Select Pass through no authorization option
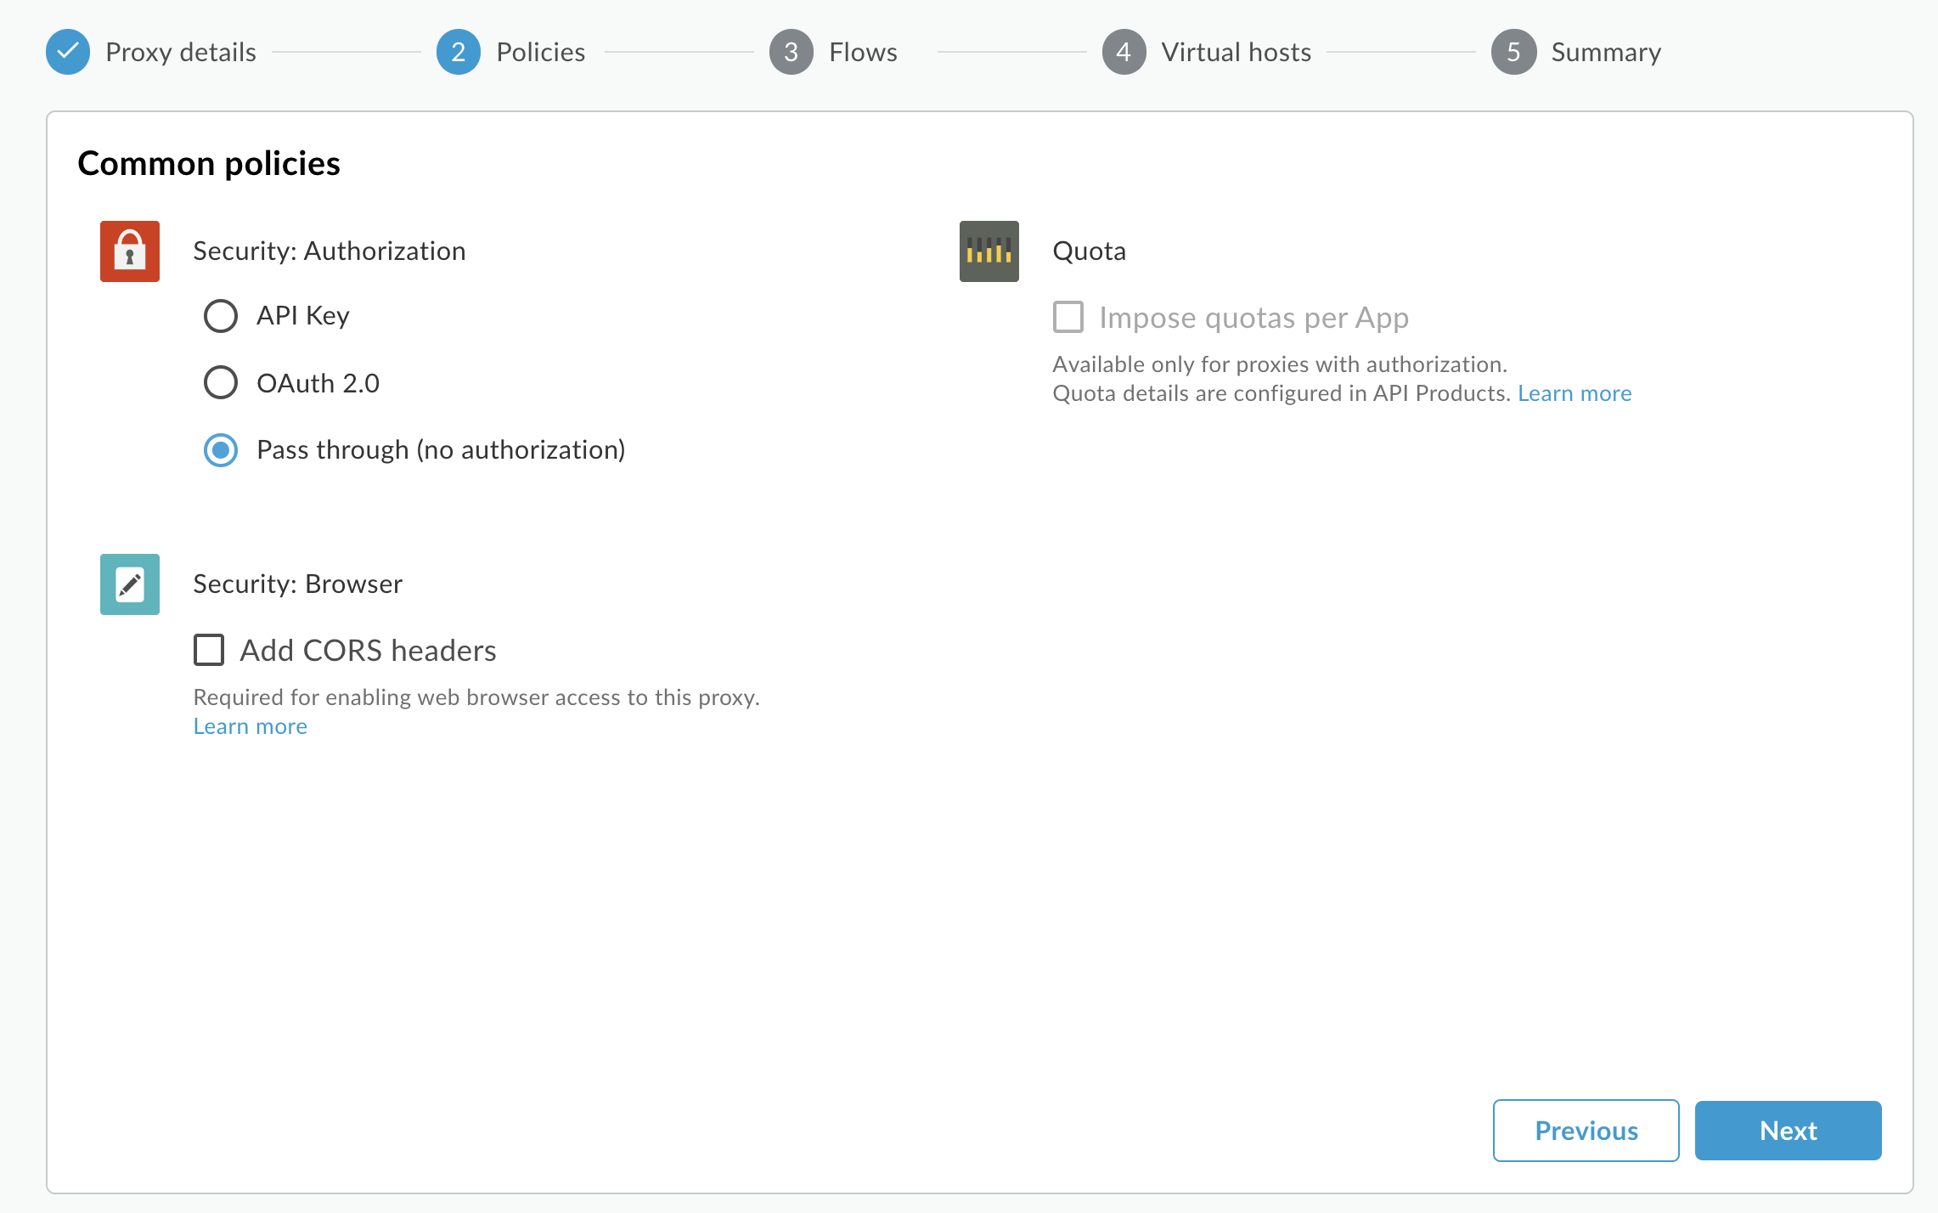The width and height of the screenshot is (1938, 1213). [x=221, y=450]
